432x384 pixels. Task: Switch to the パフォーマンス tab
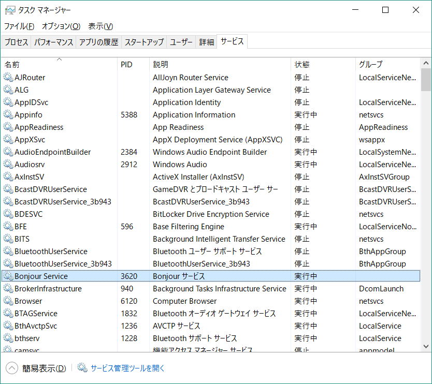tap(53, 41)
